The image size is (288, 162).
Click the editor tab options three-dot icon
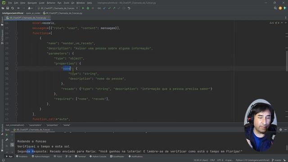pyautogui.click(x=286, y=18)
